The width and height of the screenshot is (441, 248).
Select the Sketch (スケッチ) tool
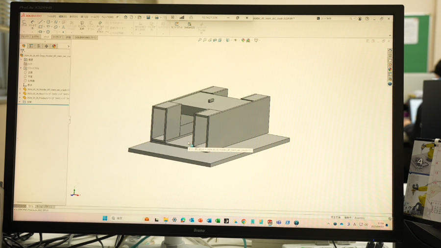point(24,24)
